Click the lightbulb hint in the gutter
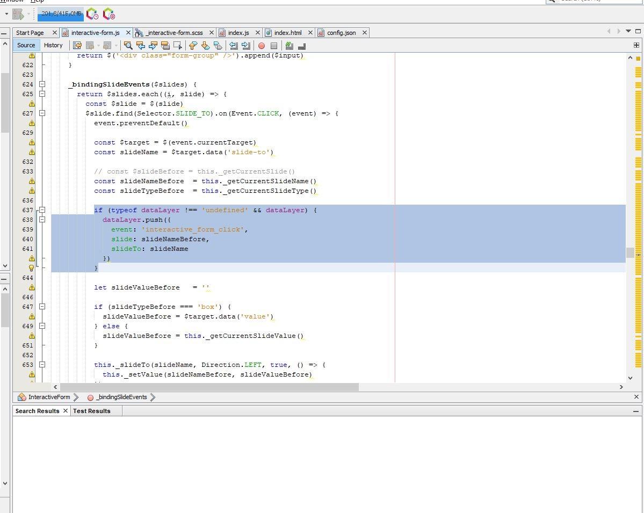 click(x=32, y=268)
